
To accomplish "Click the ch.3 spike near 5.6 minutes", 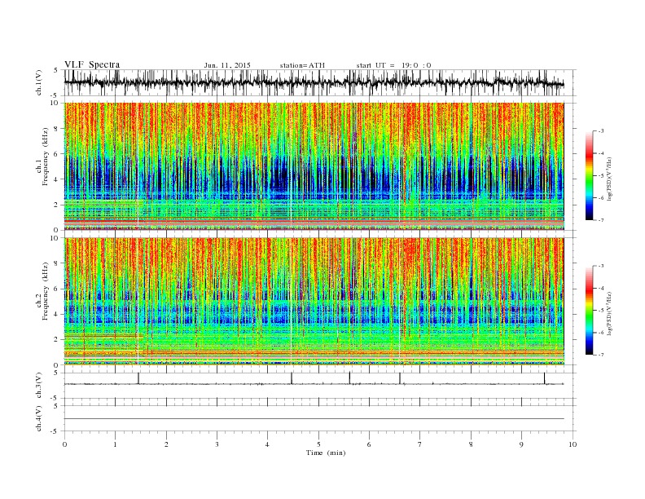I will tap(349, 378).
